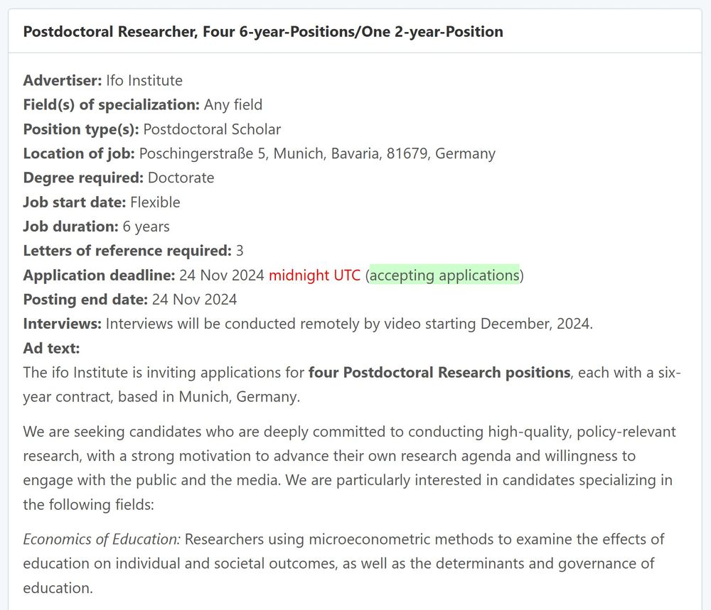This screenshot has height=610, width=711.
Task: Select the 'Ifo Institute' advertiser name
Action: (144, 80)
